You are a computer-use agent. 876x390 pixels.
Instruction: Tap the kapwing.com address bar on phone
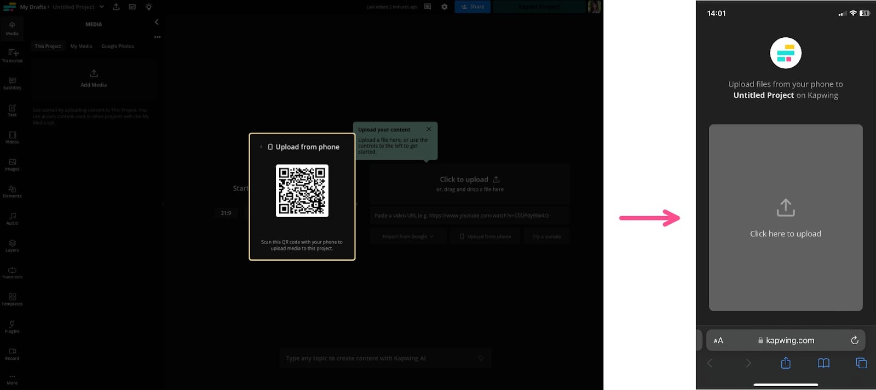786,340
